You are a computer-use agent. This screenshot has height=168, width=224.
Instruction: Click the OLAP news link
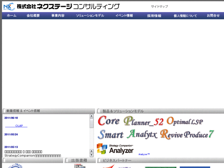click(16, 126)
